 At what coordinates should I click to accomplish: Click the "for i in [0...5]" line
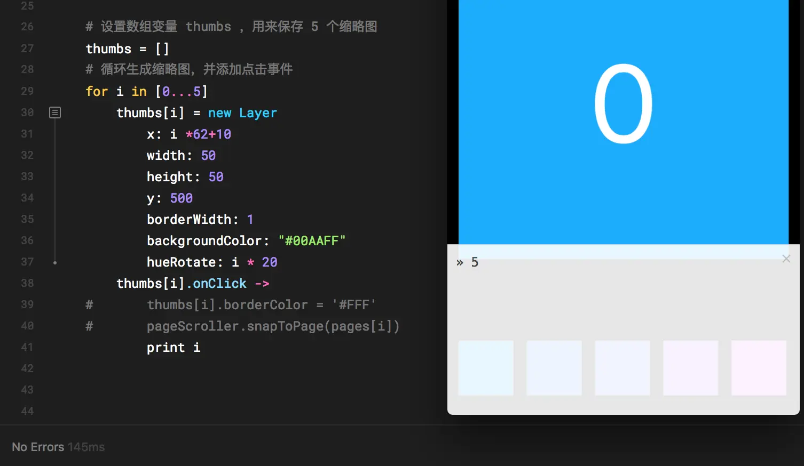(x=146, y=91)
